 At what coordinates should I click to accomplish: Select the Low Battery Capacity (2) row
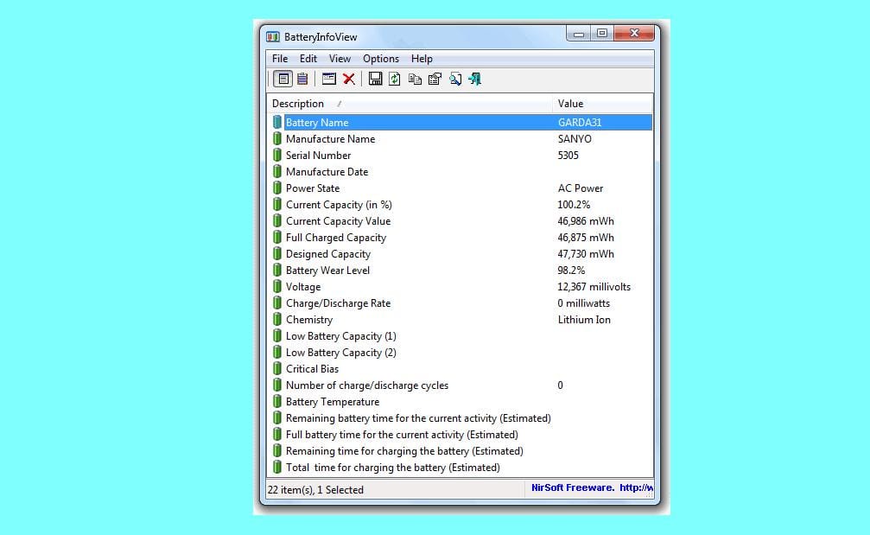pos(460,353)
